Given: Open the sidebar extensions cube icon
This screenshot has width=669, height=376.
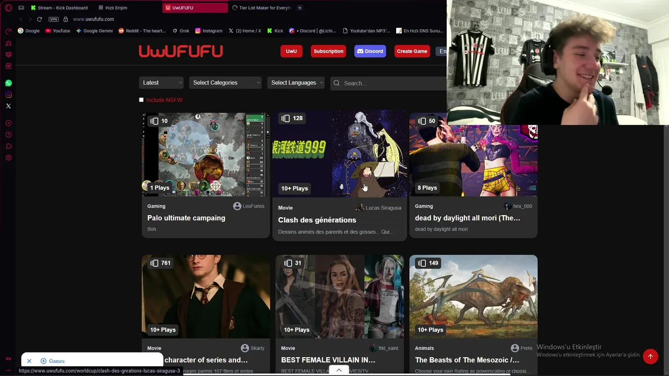Looking at the screenshot, I should 8,146.
